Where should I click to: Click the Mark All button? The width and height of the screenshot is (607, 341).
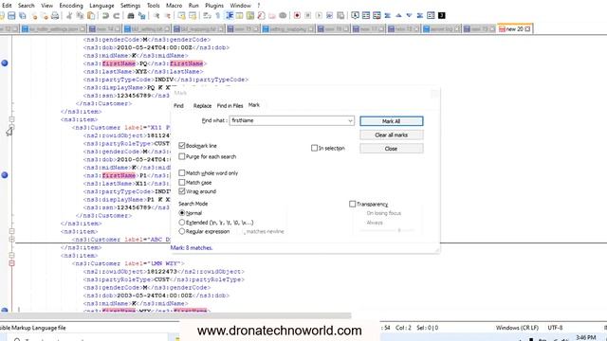(391, 121)
